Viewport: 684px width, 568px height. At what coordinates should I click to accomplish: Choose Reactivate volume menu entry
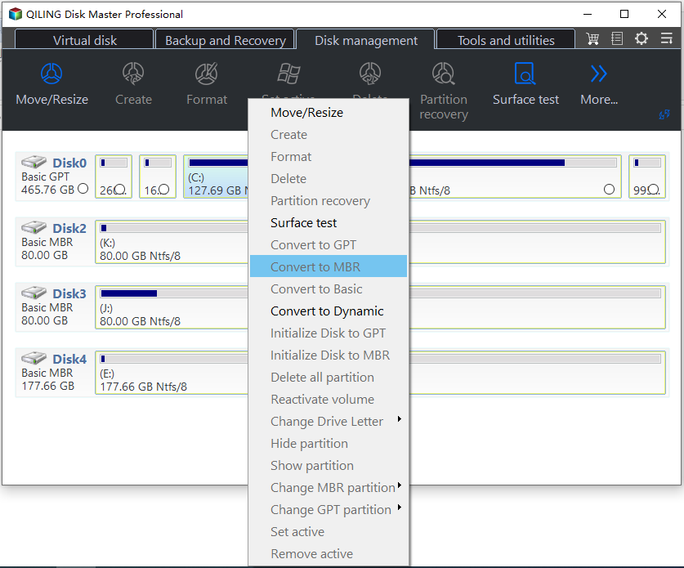pyautogui.click(x=329, y=399)
